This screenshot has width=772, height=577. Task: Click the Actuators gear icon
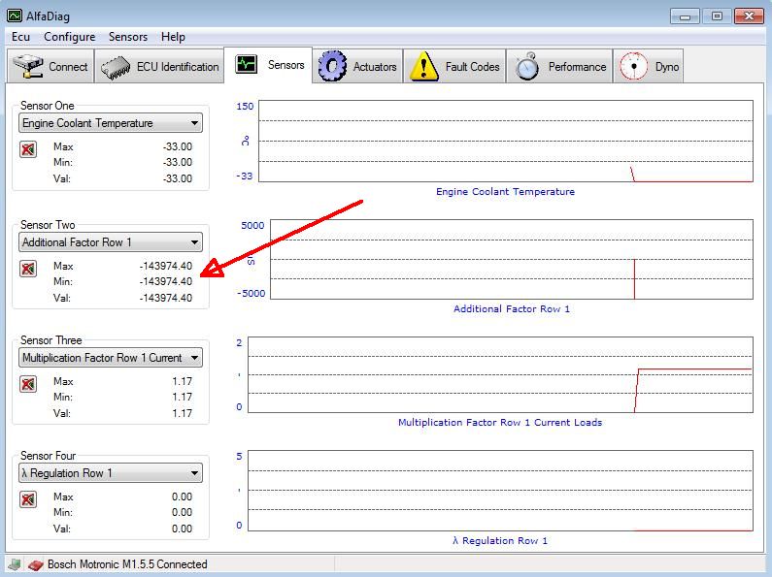point(333,66)
